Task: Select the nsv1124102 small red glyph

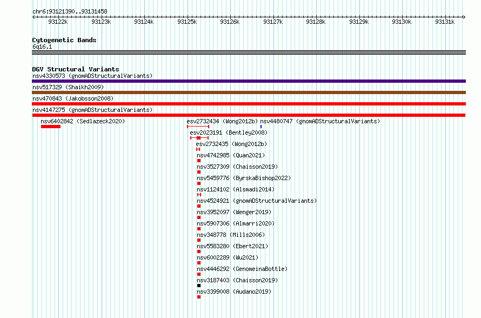Action: (x=199, y=195)
